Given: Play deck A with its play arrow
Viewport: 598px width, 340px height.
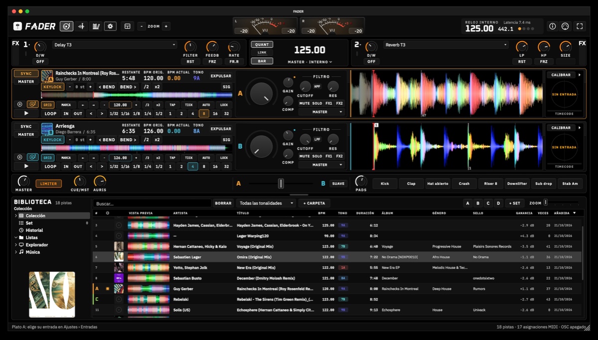Looking at the screenshot, I should click(26, 113).
